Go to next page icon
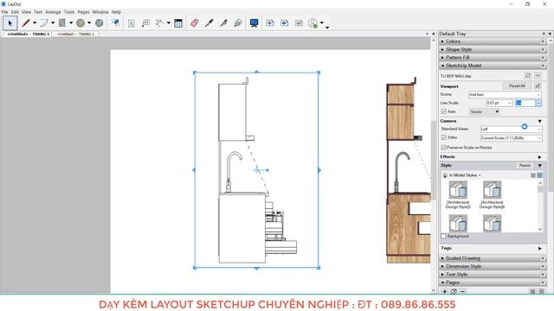The image size is (554, 311). pos(299,23)
